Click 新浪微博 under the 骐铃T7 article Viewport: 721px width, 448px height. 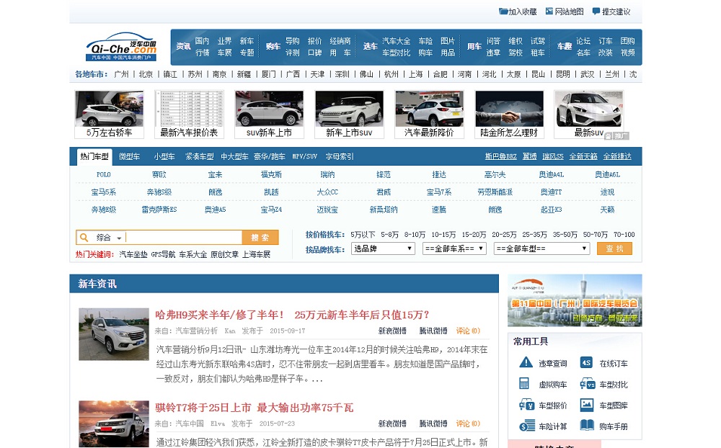[392, 424]
